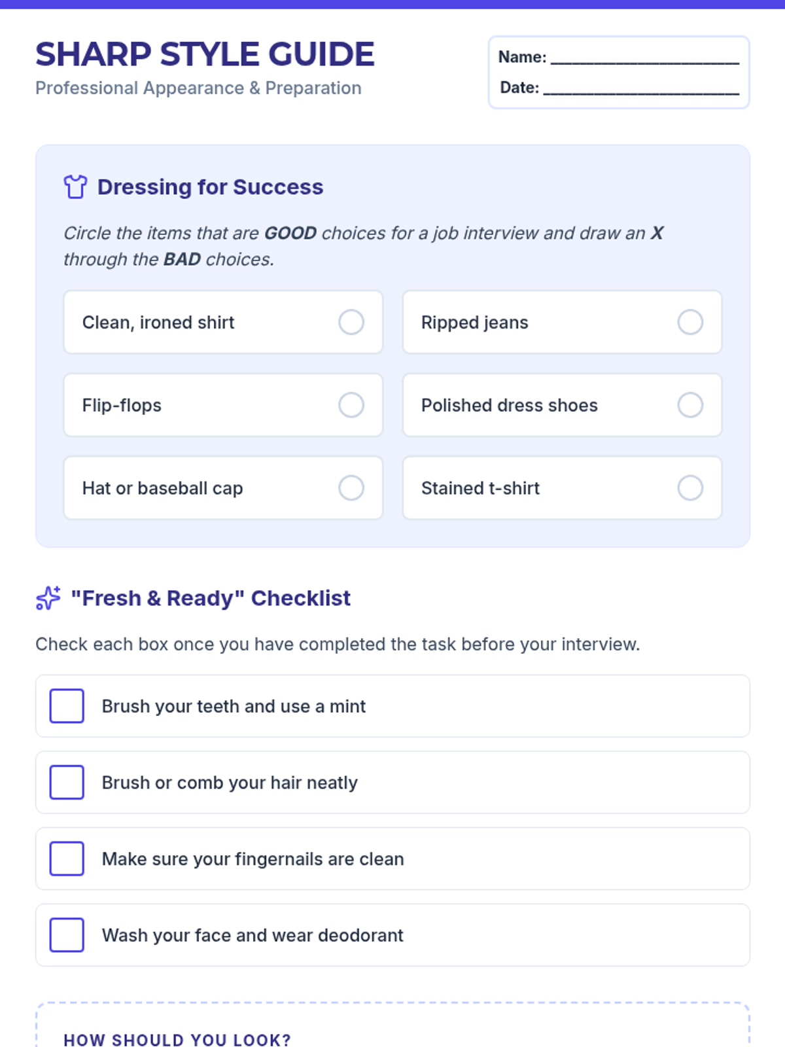Click the "Fresh & Ready" Checklist heading
Viewport: 785px width, 1047px height.
tap(211, 598)
